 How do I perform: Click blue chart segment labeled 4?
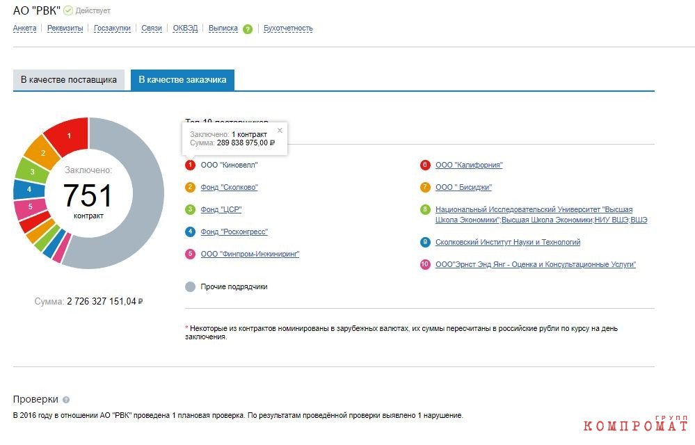point(29,189)
